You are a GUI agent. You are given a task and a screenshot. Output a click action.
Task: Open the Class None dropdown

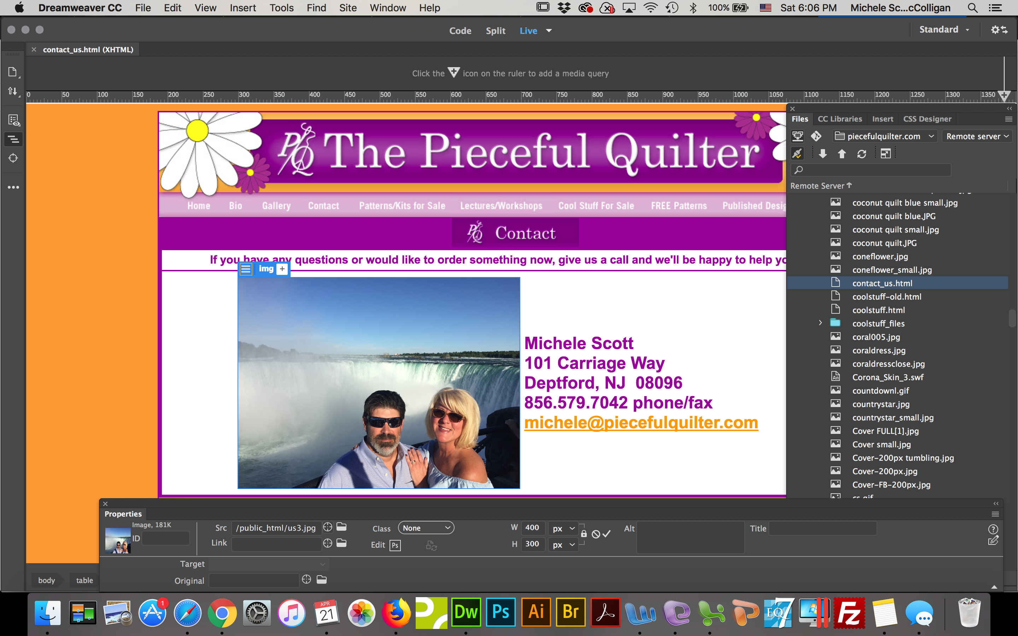click(x=426, y=528)
